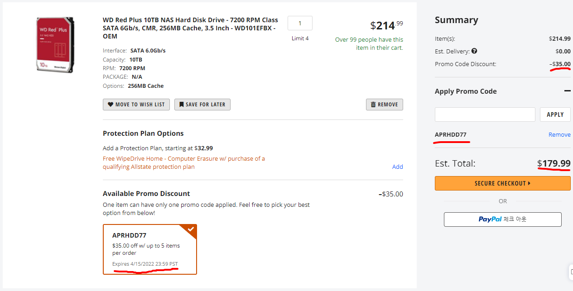Click the "Summary" heading
The height and width of the screenshot is (291, 573).
tap(456, 20)
